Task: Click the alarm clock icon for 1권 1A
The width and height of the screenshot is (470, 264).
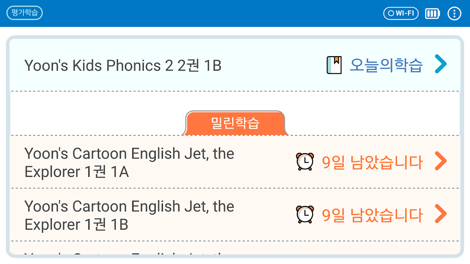Action: coord(305,162)
